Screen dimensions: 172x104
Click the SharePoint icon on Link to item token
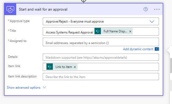click(50, 67)
